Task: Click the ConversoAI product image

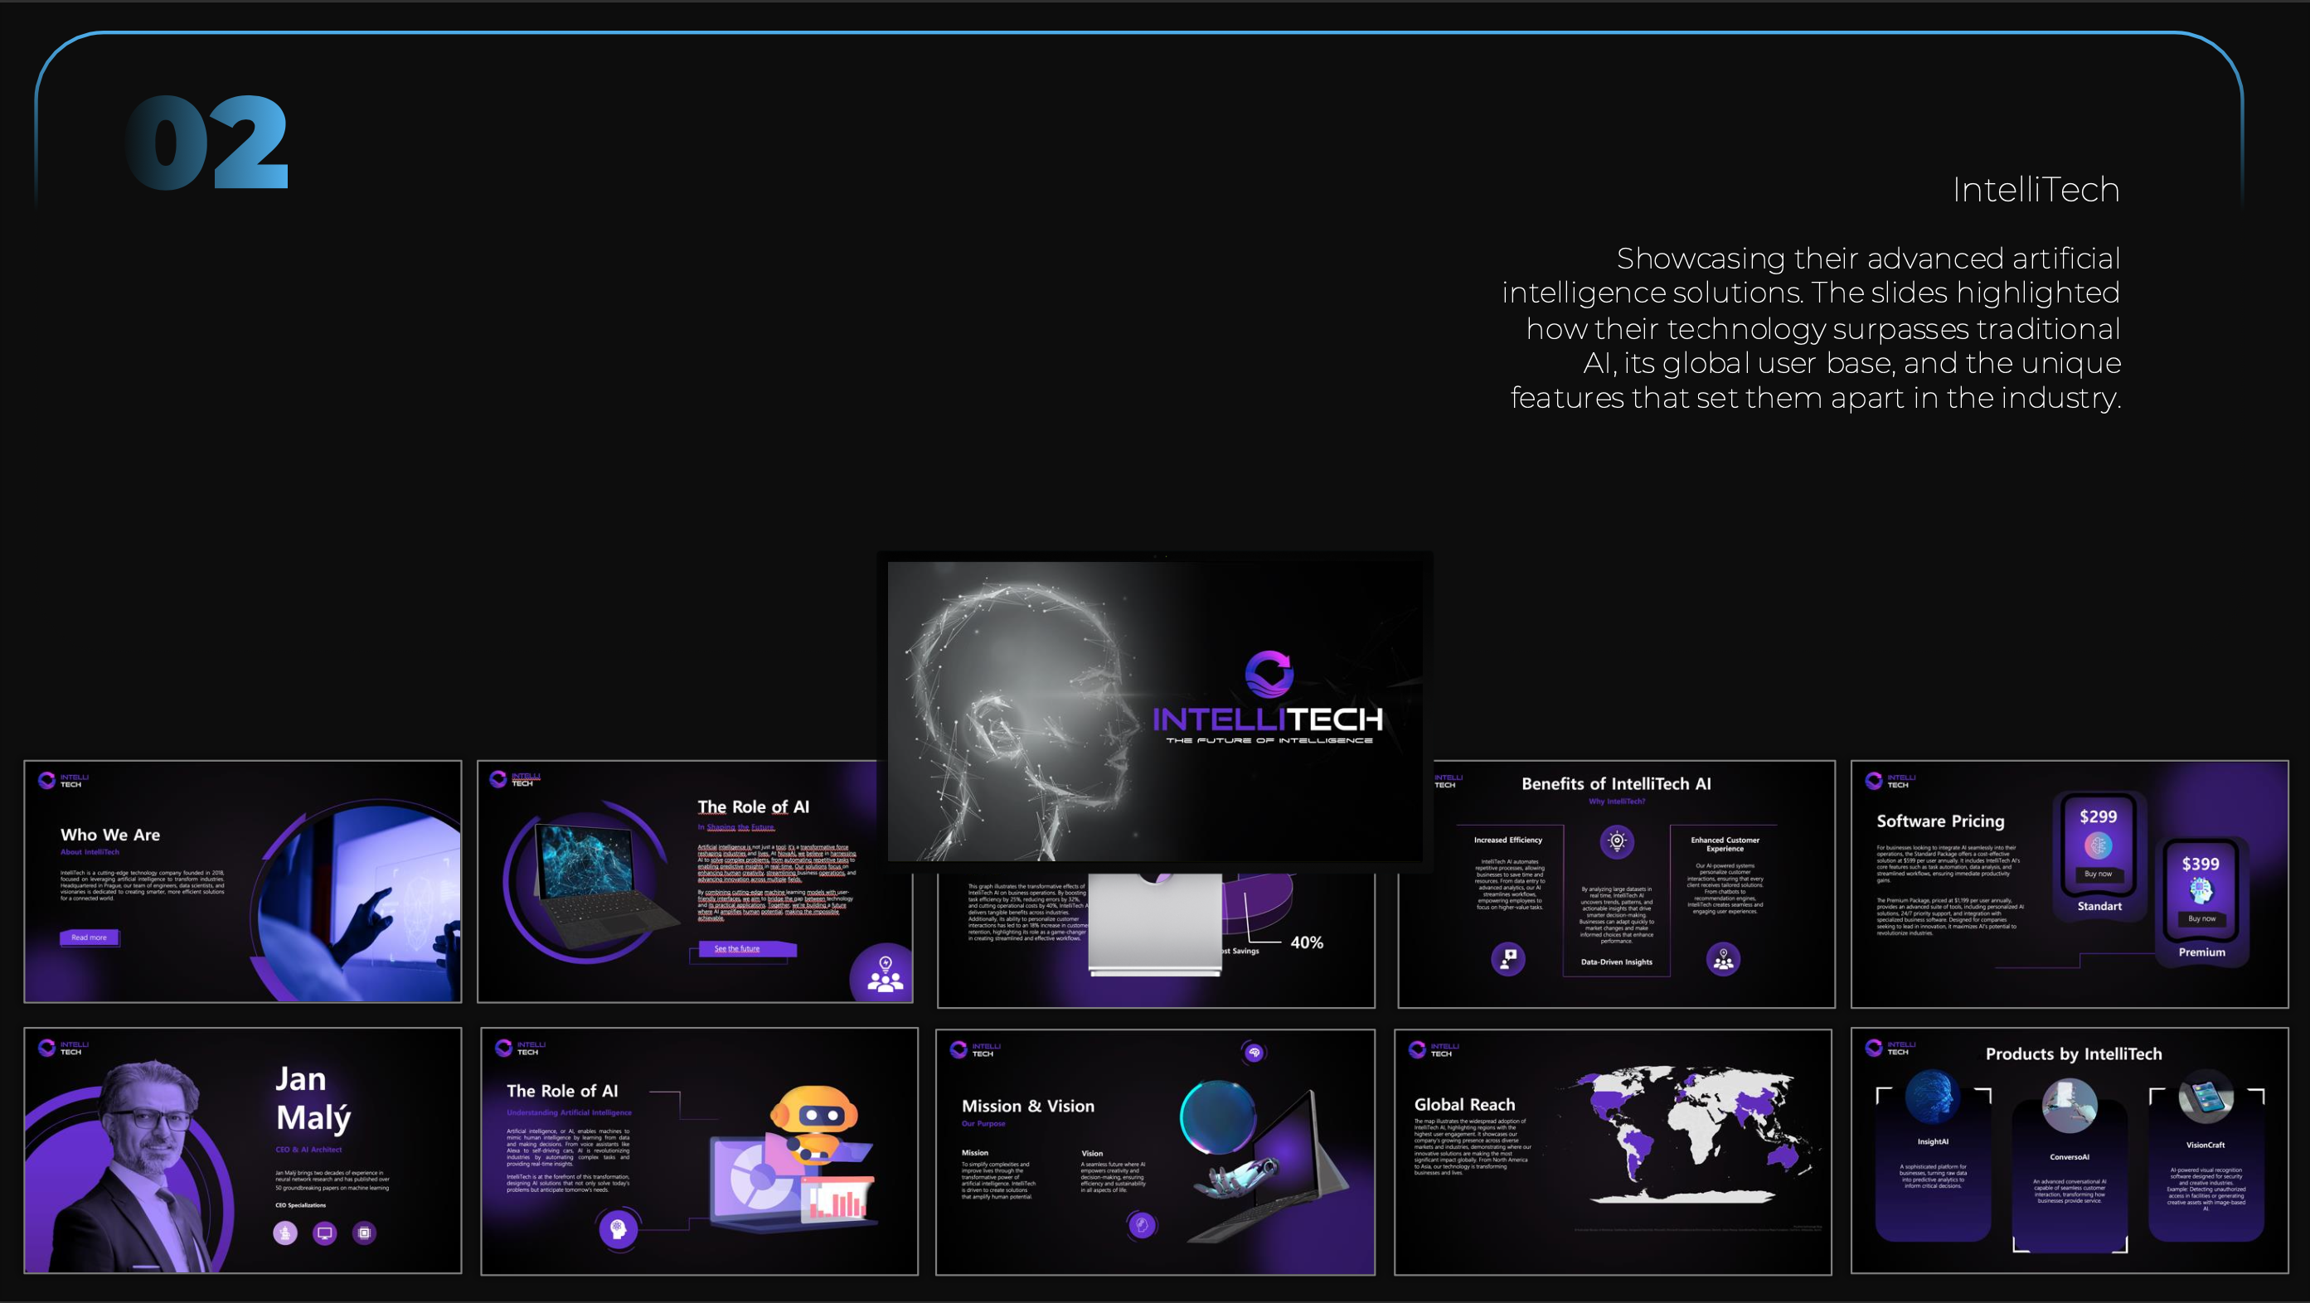Action: (x=2069, y=1106)
